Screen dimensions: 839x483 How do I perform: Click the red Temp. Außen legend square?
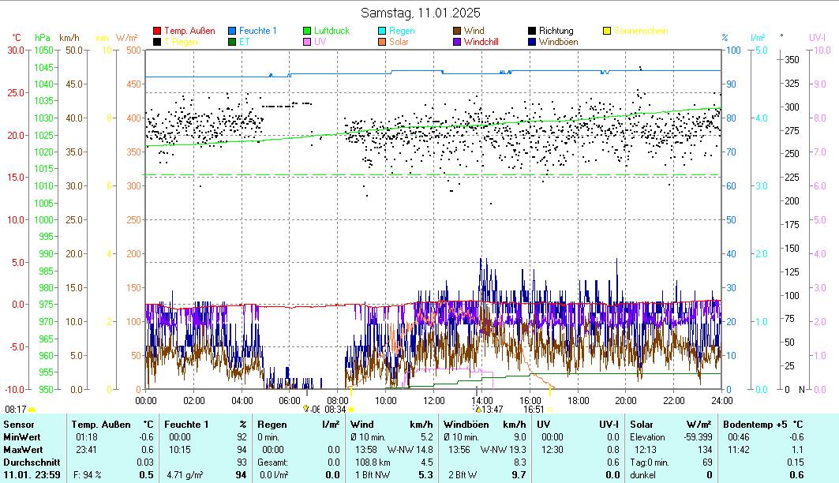(x=157, y=31)
